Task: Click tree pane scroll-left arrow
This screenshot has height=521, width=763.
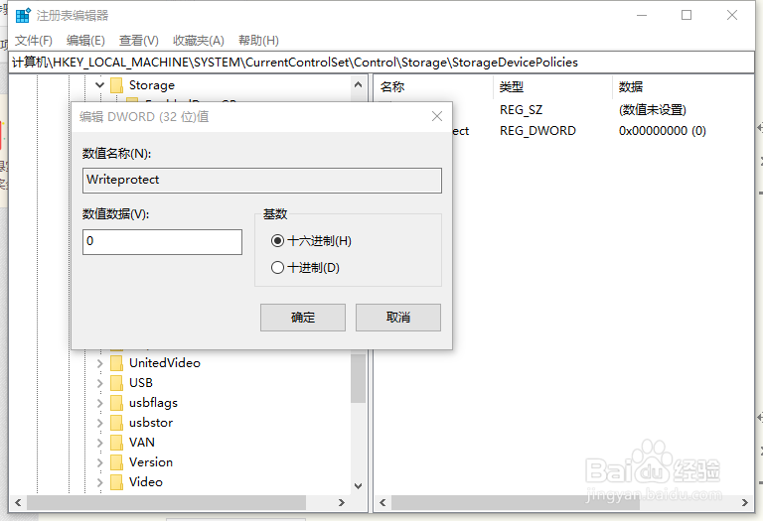Action: point(18,502)
